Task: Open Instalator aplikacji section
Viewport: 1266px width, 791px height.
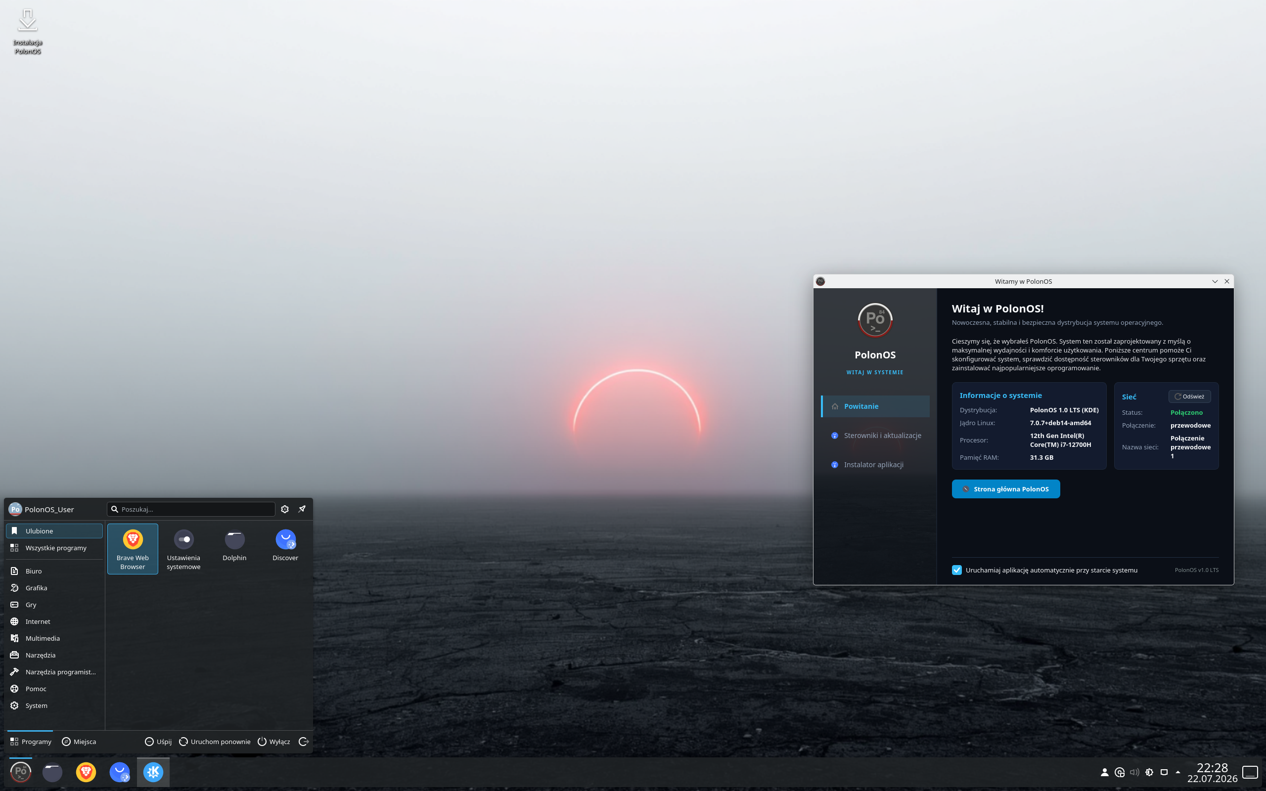Action: click(875, 465)
